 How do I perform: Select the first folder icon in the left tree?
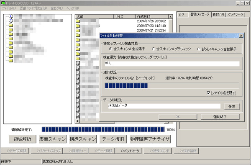point(11,25)
